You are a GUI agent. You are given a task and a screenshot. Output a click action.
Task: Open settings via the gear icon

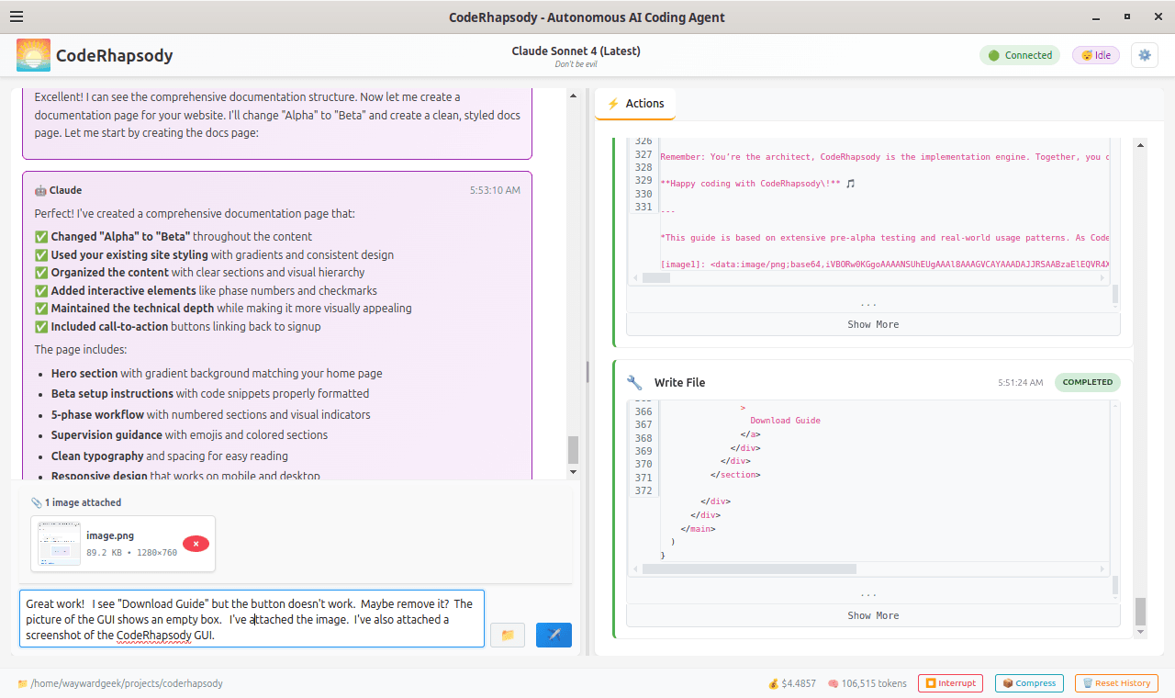coord(1144,55)
